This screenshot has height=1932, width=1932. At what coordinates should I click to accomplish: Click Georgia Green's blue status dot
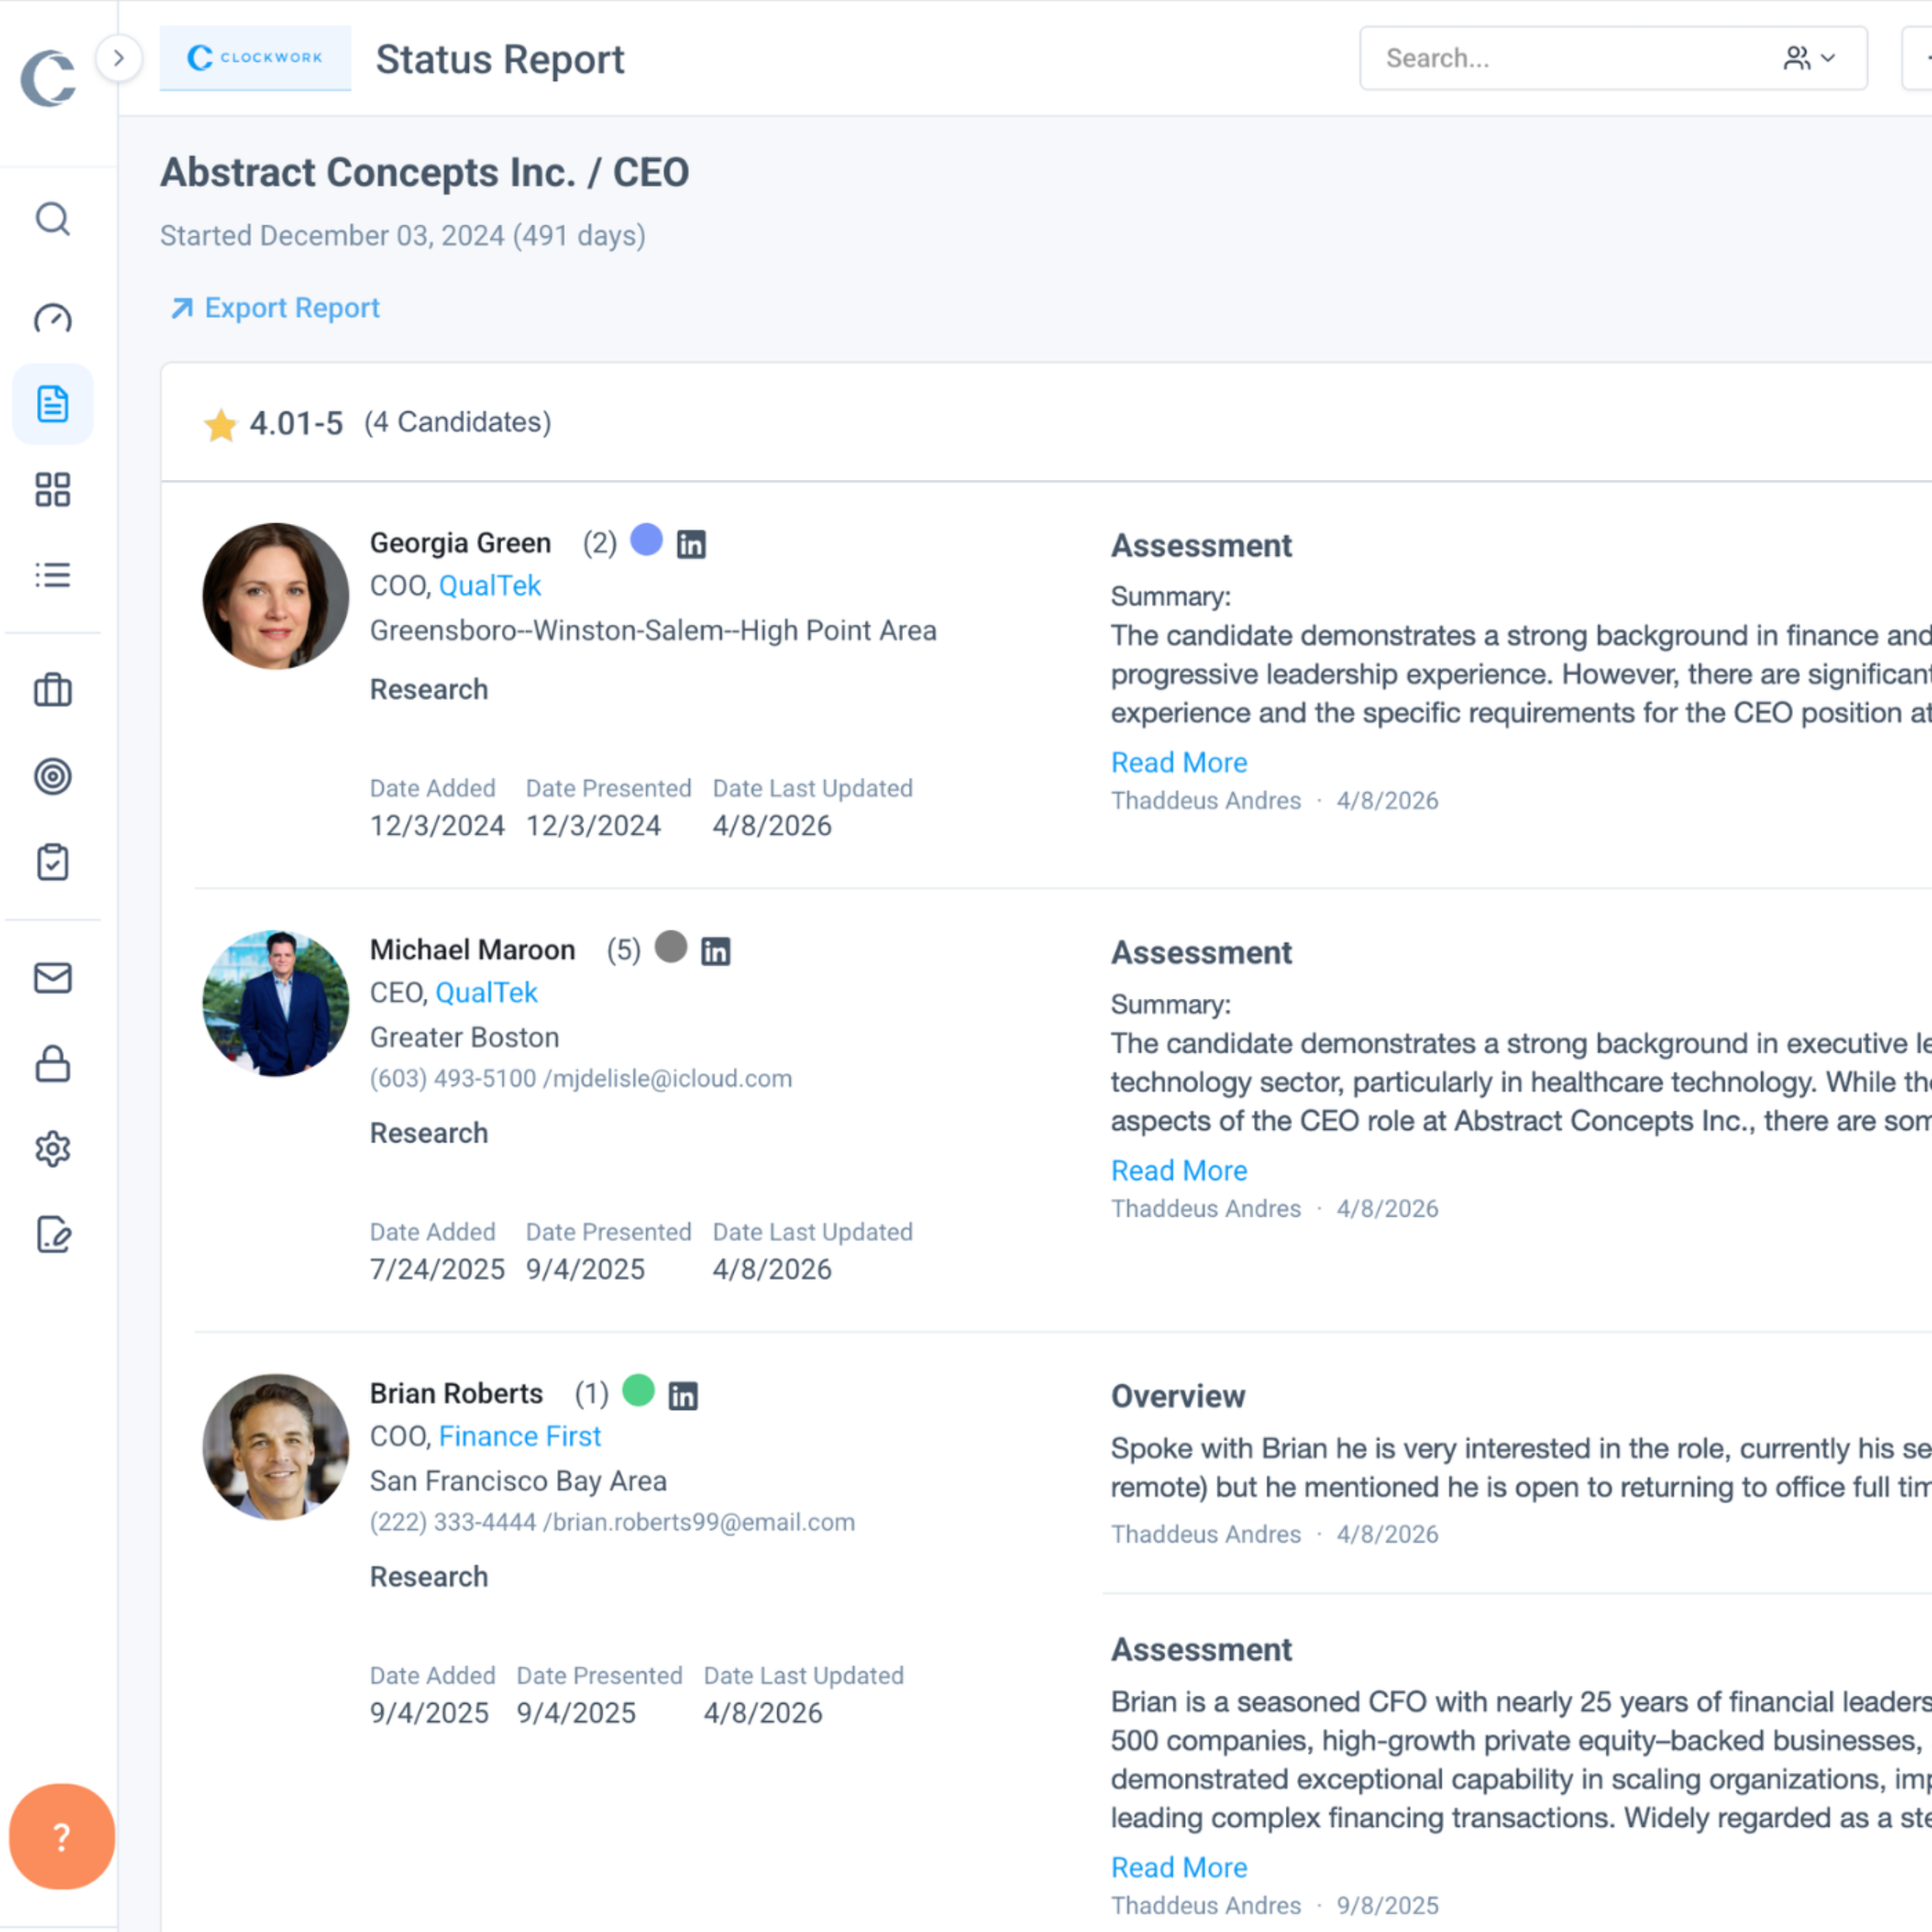pos(646,540)
